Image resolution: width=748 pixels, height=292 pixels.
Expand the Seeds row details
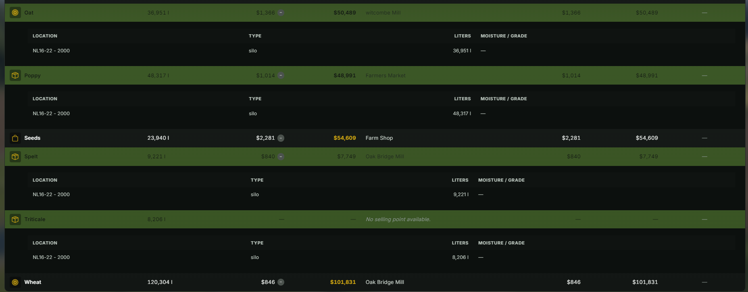pyautogui.click(x=375, y=138)
